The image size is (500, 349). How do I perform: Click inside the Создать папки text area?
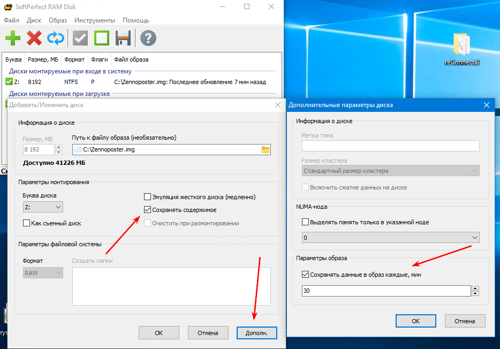(x=171, y=286)
